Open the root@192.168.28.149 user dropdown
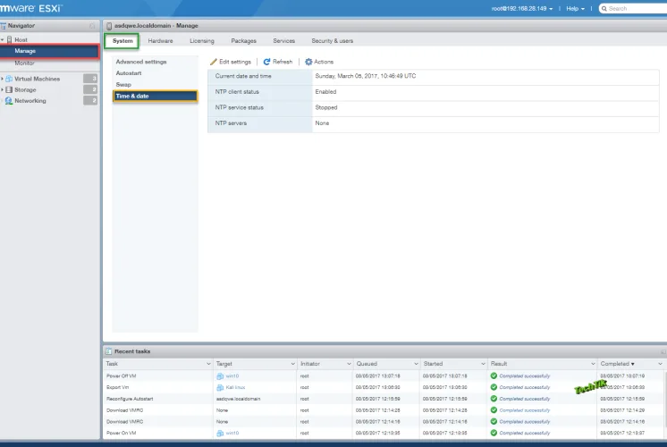 [x=522, y=9]
